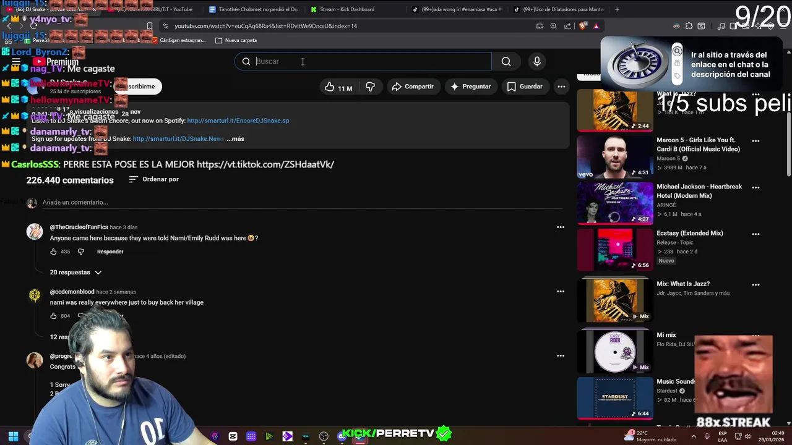The height and width of the screenshot is (445, 792).
Task: Click the Maroon 5 Girls Like You title
Action: pyautogui.click(x=699, y=145)
